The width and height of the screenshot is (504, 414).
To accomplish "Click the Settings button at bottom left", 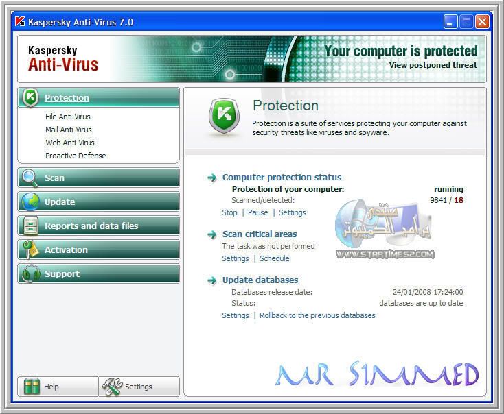I will click(139, 387).
